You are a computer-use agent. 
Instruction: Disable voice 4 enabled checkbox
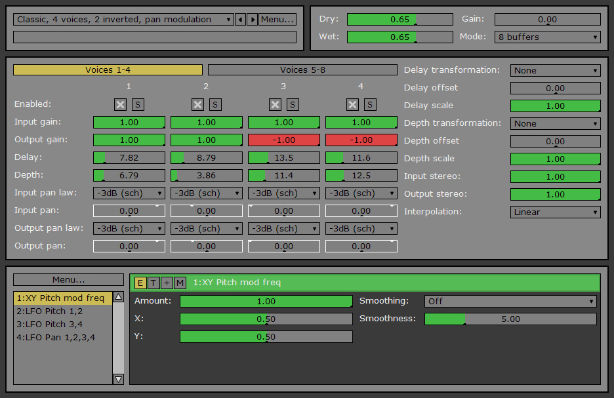pos(352,104)
